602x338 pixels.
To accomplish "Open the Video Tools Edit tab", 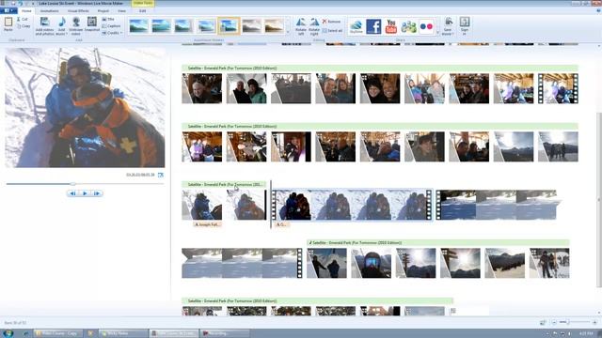I will tap(142, 10).
